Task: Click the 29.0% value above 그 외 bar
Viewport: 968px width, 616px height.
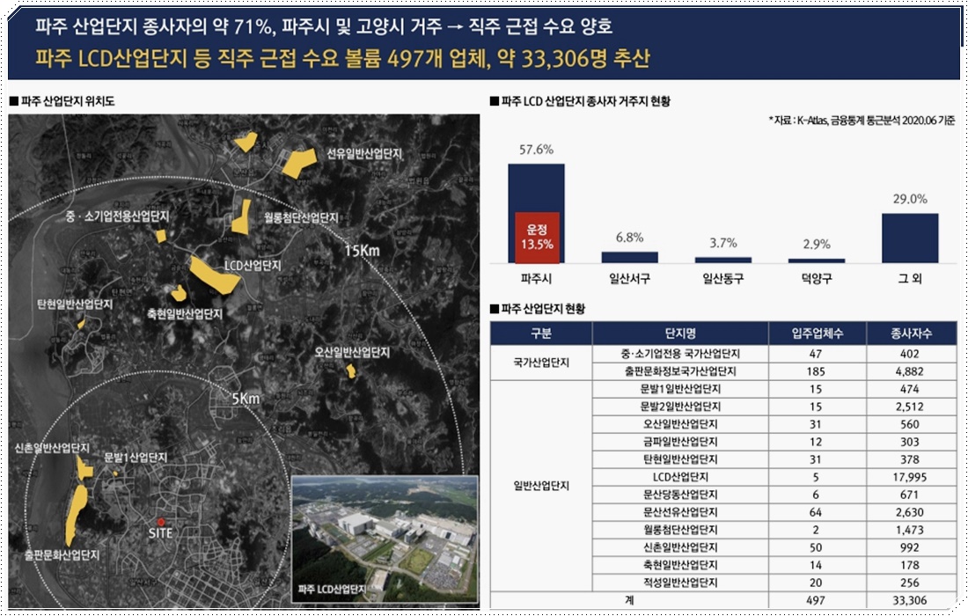Action: (x=910, y=199)
